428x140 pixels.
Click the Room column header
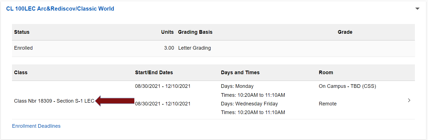point(326,73)
